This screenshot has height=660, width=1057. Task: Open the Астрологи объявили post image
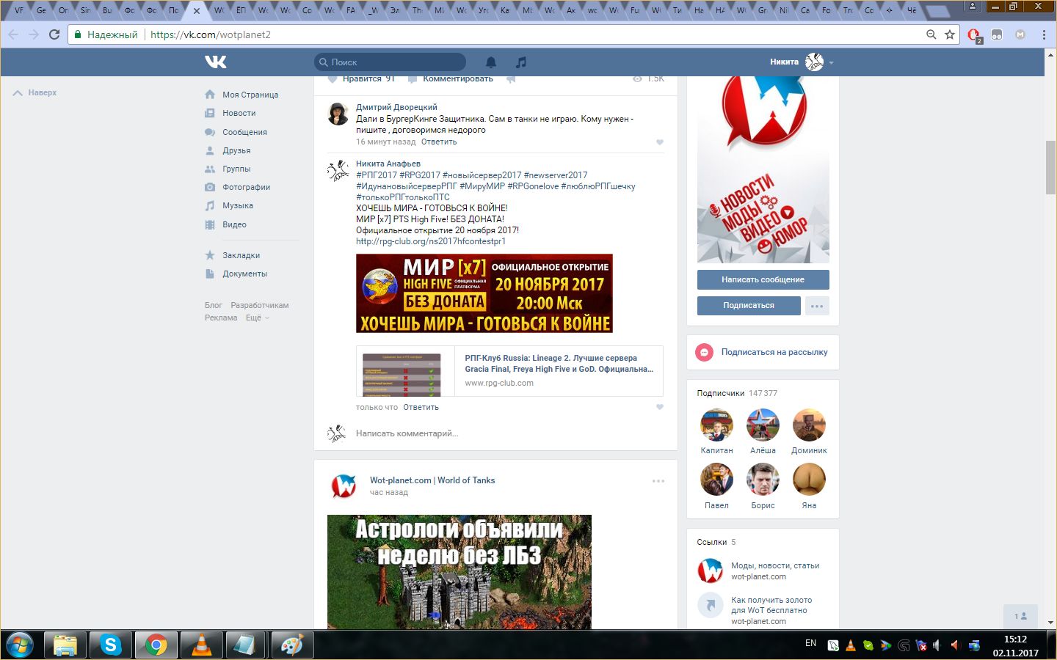pos(460,572)
